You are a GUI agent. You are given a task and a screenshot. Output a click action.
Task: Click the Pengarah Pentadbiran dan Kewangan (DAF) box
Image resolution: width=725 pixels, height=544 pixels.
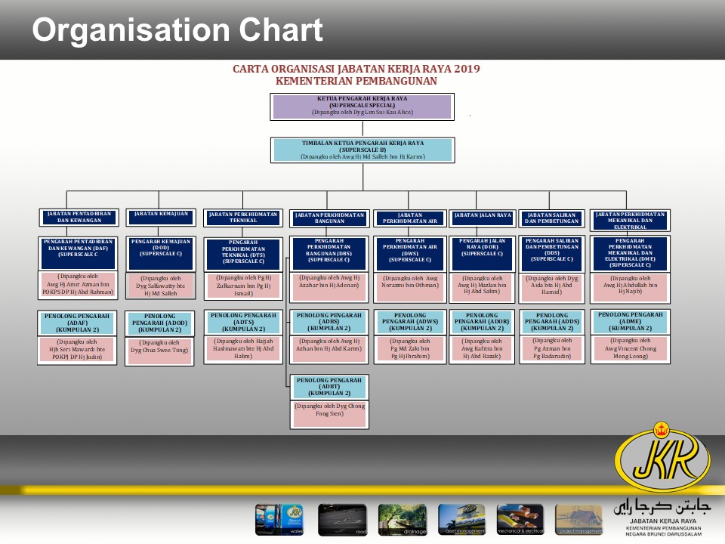(78, 253)
